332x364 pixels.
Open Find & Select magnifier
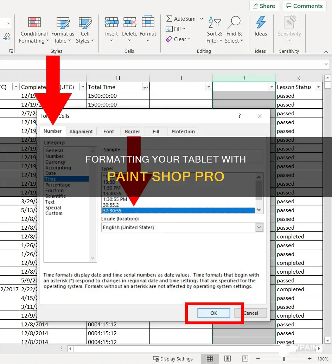(x=234, y=30)
